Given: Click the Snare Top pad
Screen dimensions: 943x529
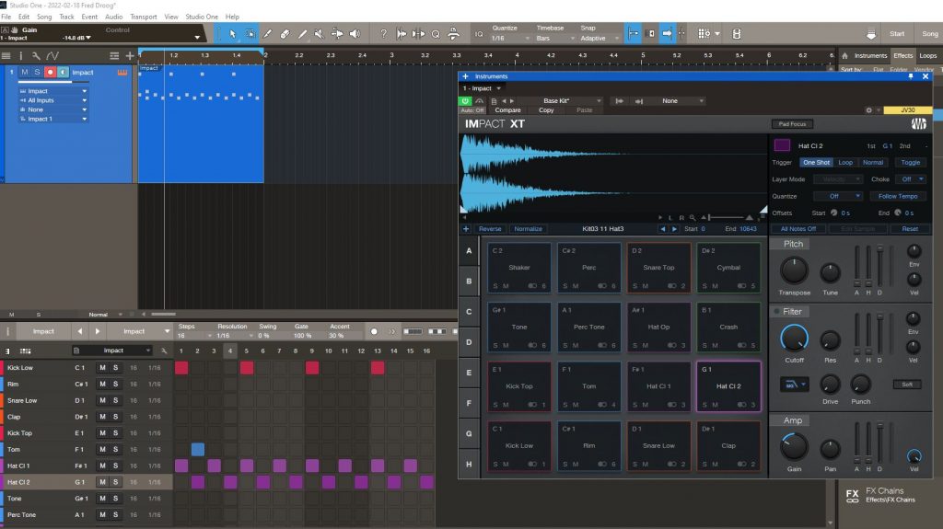Looking at the screenshot, I should coord(659,268).
